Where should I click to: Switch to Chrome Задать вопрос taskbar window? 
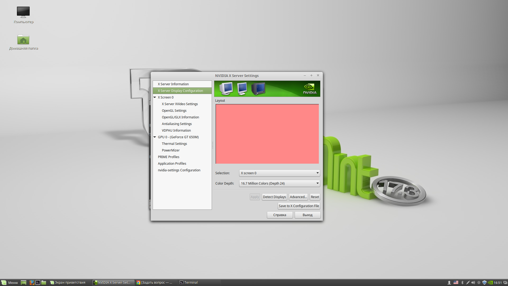point(156,283)
